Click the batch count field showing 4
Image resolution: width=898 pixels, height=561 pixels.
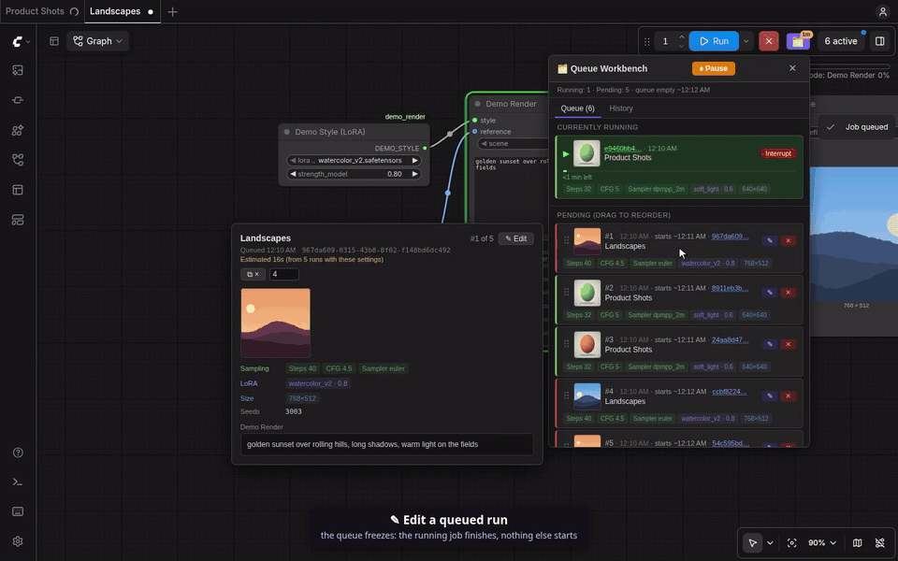click(284, 274)
